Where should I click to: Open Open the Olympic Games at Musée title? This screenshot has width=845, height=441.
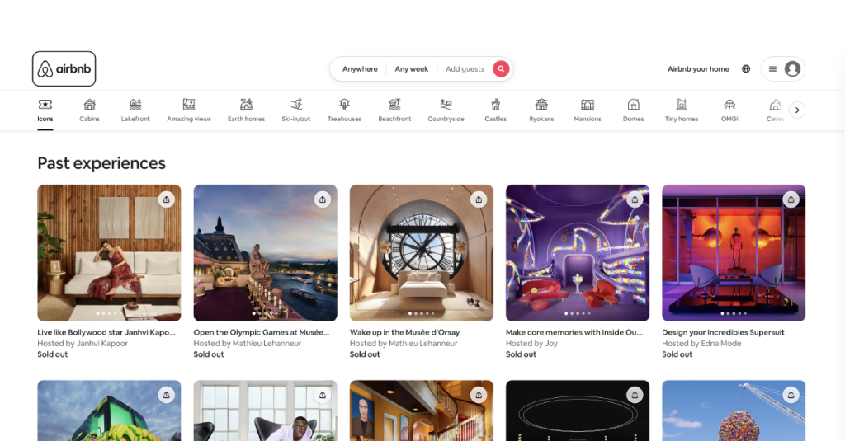[262, 332]
